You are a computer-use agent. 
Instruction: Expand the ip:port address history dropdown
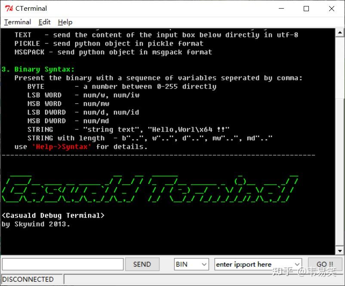[298, 264]
